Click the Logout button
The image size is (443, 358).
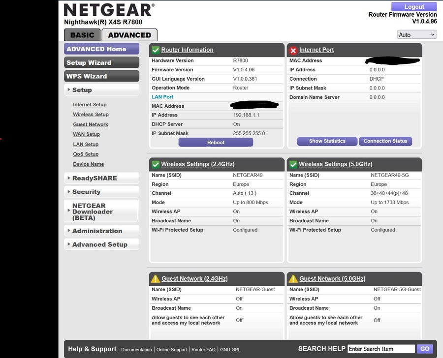point(414,6)
